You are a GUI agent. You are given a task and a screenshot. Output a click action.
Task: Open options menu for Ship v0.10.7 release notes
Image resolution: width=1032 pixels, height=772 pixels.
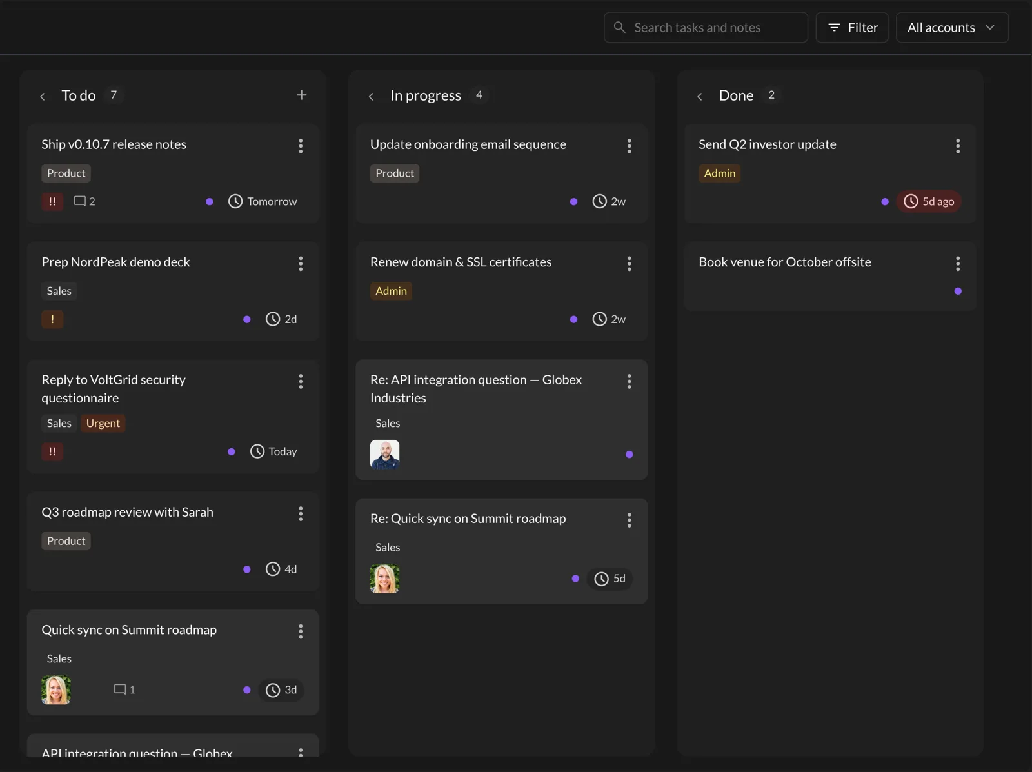click(301, 146)
